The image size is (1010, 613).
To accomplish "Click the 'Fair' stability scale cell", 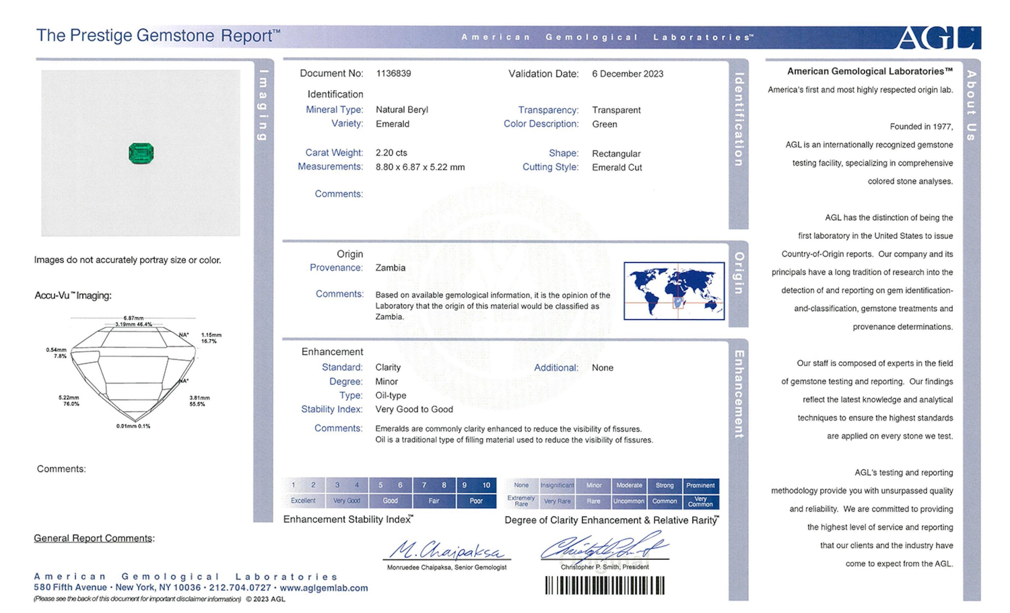I will click(434, 501).
